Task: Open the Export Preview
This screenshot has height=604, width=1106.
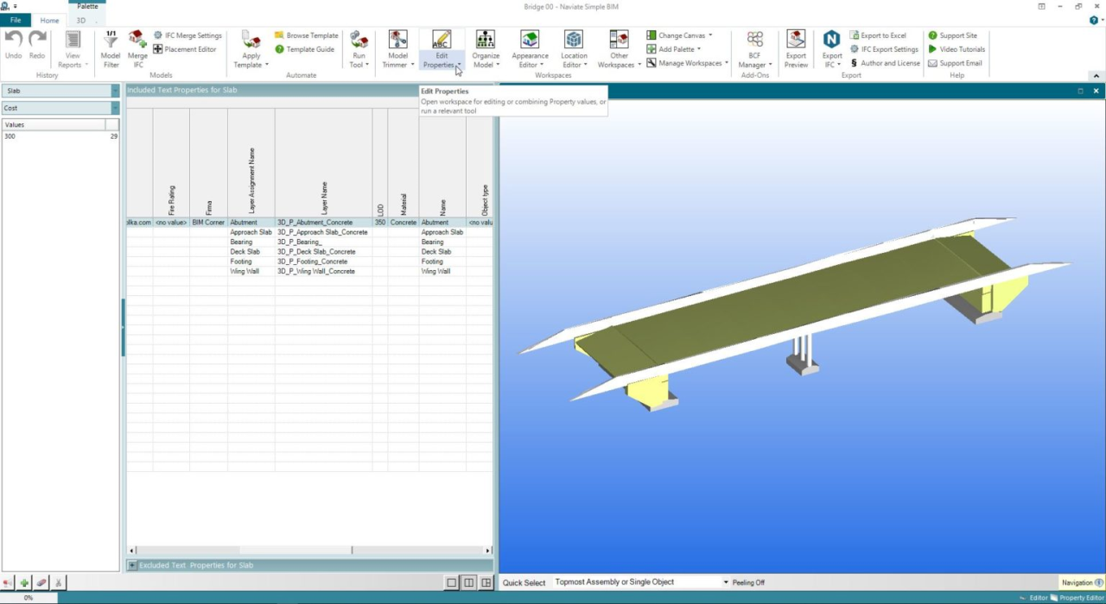Action: (796, 47)
